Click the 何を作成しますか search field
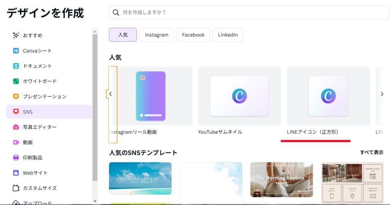The width and height of the screenshot is (390, 205). pos(249,13)
